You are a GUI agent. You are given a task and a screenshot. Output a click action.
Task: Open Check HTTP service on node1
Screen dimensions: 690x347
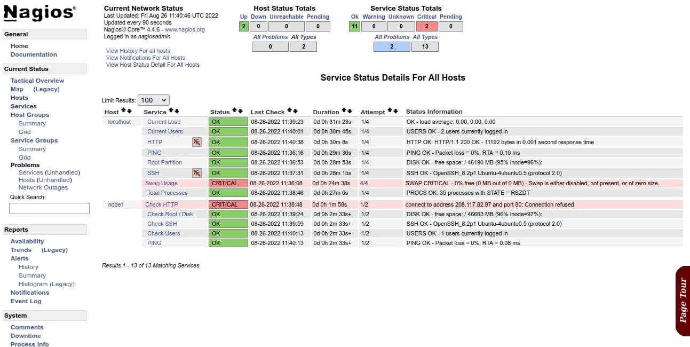click(x=161, y=204)
